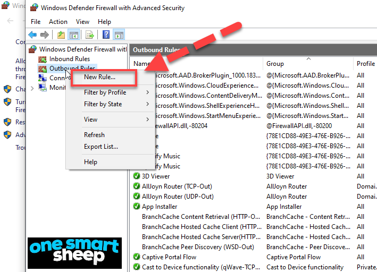Sort rules by the Profile column header
The height and width of the screenshot is (272, 377).
pyautogui.click(x=365, y=64)
